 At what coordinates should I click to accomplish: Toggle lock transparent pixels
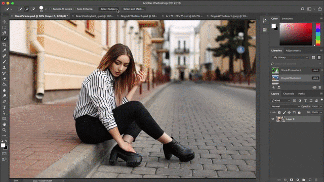pyautogui.click(x=279, y=112)
